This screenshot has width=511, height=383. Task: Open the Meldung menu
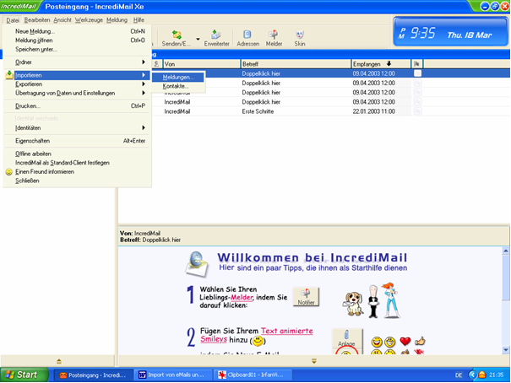(117, 20)
